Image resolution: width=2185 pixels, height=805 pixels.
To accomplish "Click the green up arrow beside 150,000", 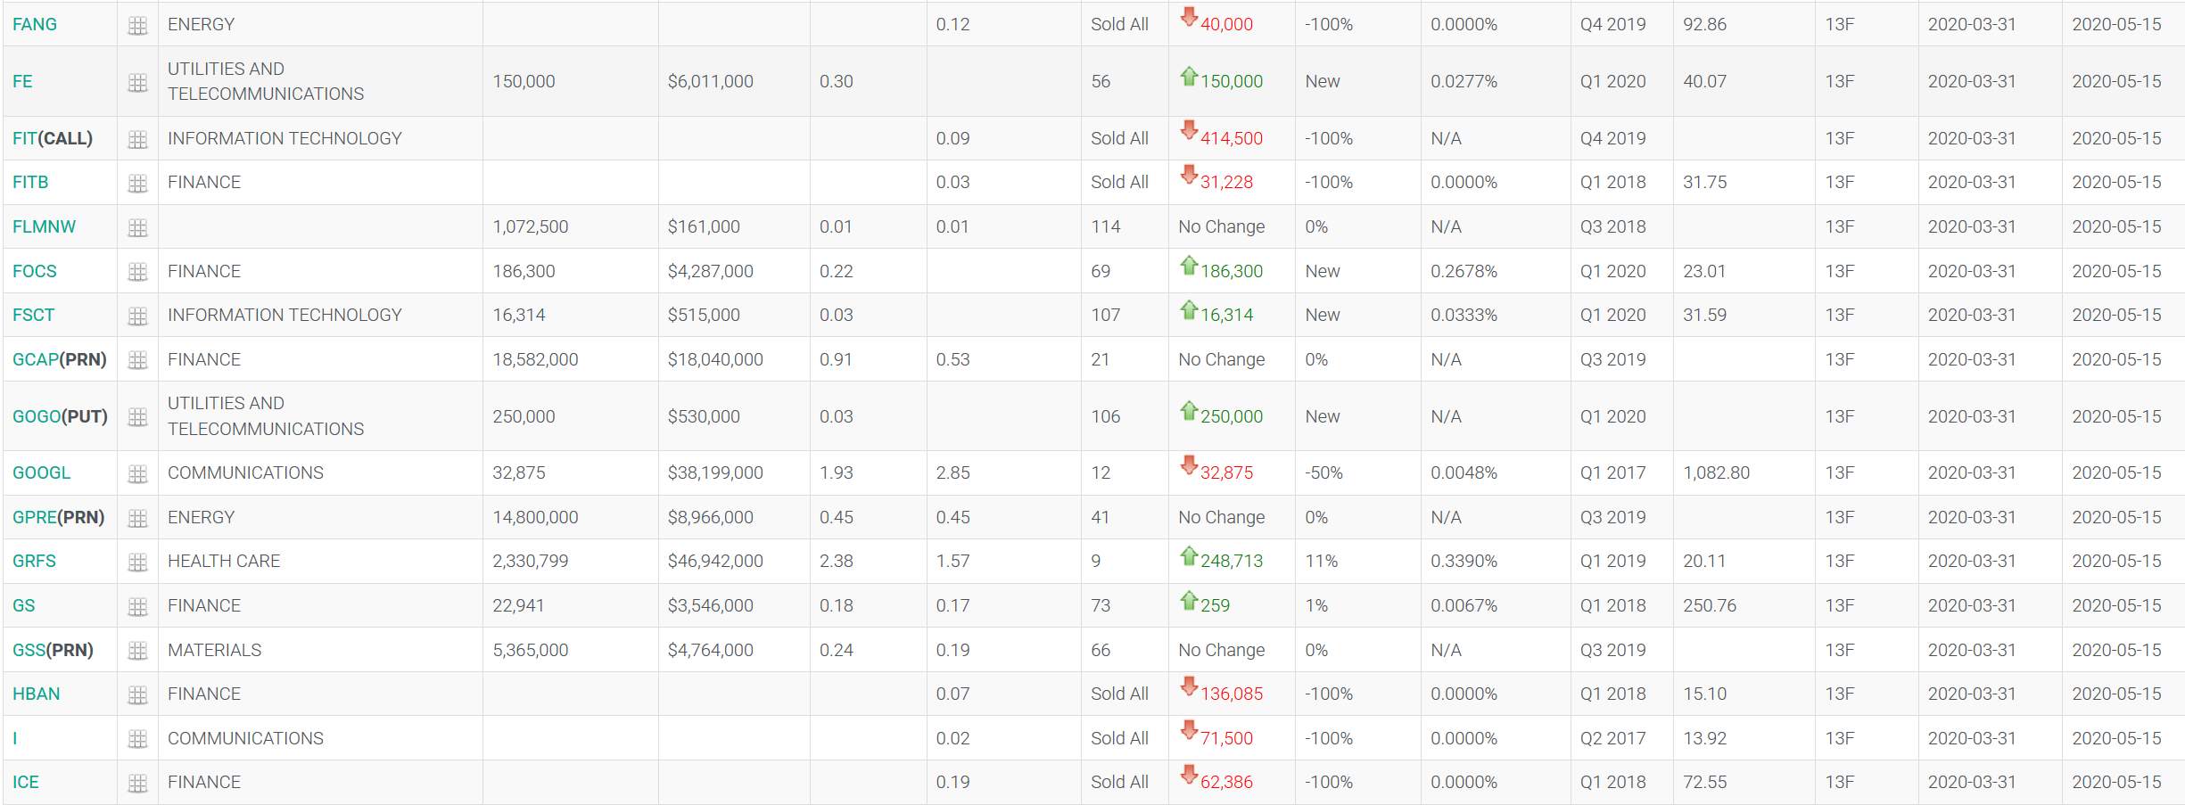I will pyautogui.click(x=1189, y=76).
